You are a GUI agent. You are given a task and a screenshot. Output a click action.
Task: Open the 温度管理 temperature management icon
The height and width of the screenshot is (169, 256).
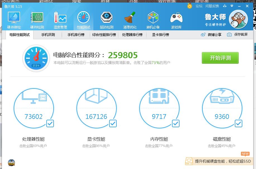coord(60,18)
